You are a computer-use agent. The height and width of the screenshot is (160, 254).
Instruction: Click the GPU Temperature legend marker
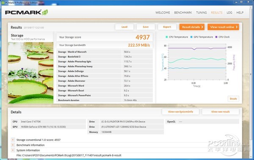tap(191, 37)
